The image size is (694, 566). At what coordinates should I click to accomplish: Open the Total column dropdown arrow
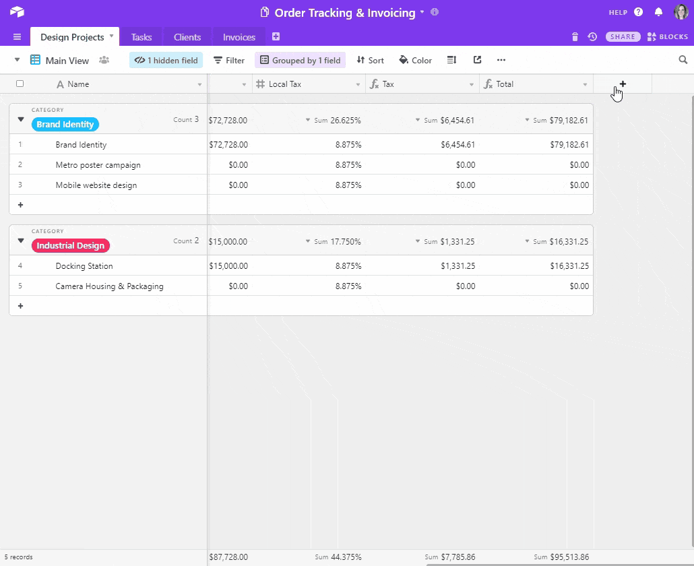click(x=586, y=85)
